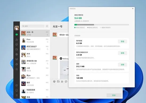Image resolution: width=146 pixels, height=103 pixels.
Task: Click the plus button beside the search field
Action: coord(47,26)
